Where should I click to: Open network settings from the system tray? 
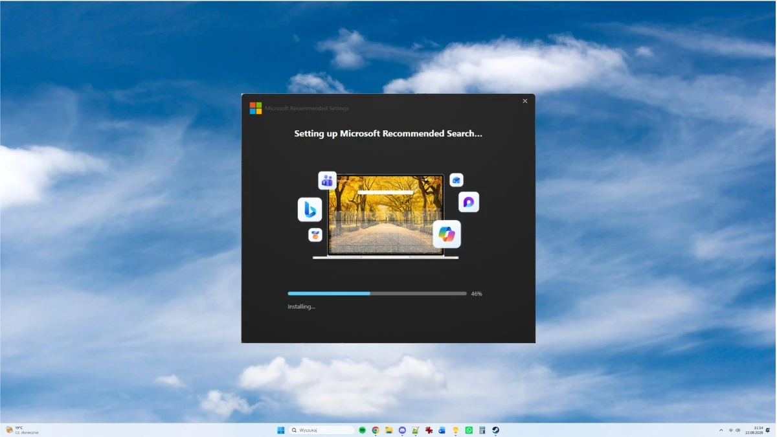tap(730, 430)
